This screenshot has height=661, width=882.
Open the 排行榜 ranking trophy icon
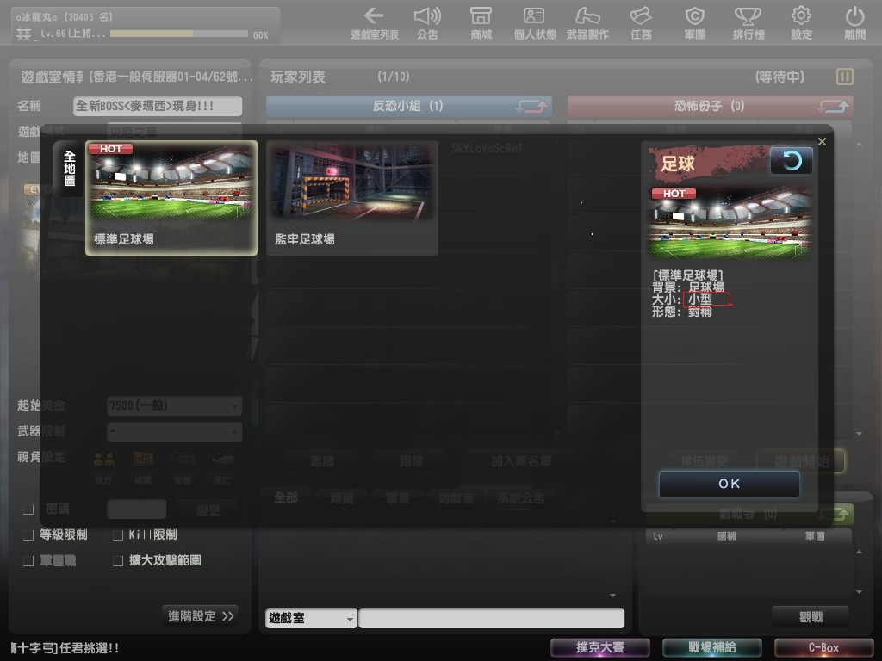pos(748,17)
